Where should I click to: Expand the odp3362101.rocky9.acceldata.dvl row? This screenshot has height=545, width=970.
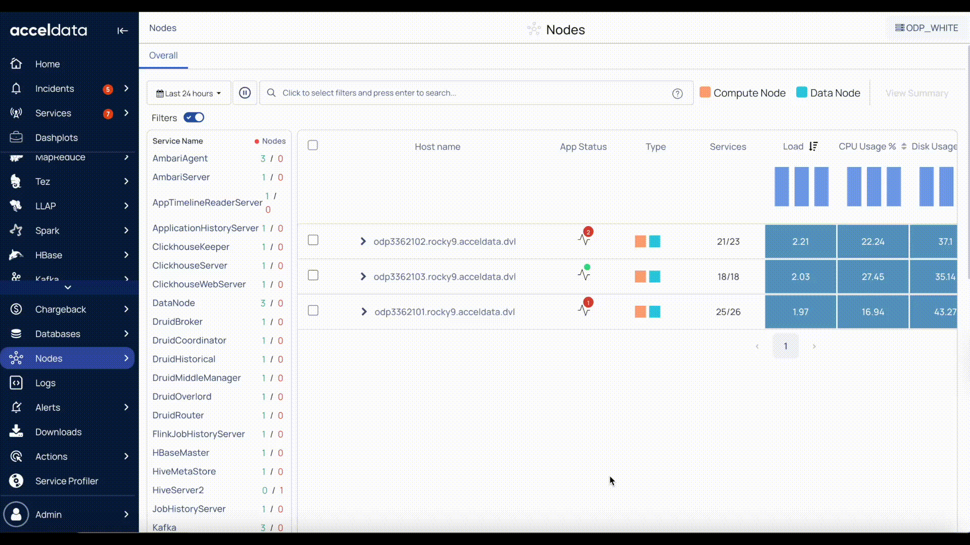[x=364, y=312]
